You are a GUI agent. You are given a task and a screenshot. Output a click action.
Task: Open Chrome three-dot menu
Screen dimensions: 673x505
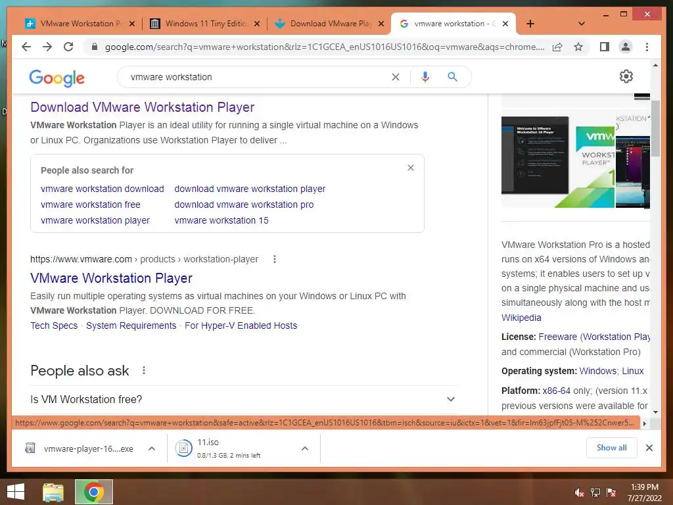click(647, 47)
